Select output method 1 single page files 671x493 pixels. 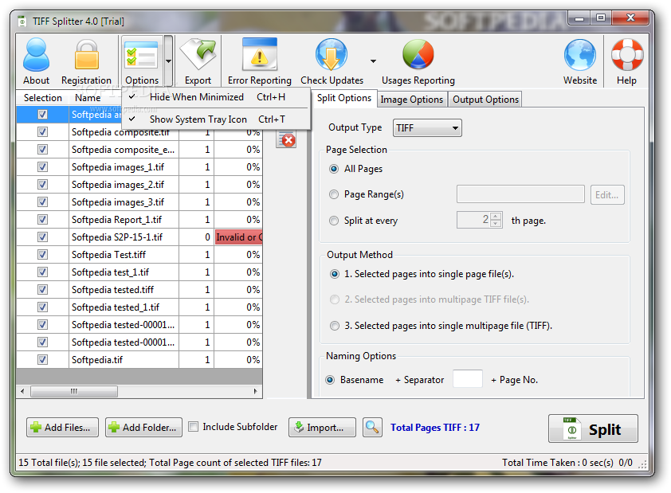tap(335, 274)
